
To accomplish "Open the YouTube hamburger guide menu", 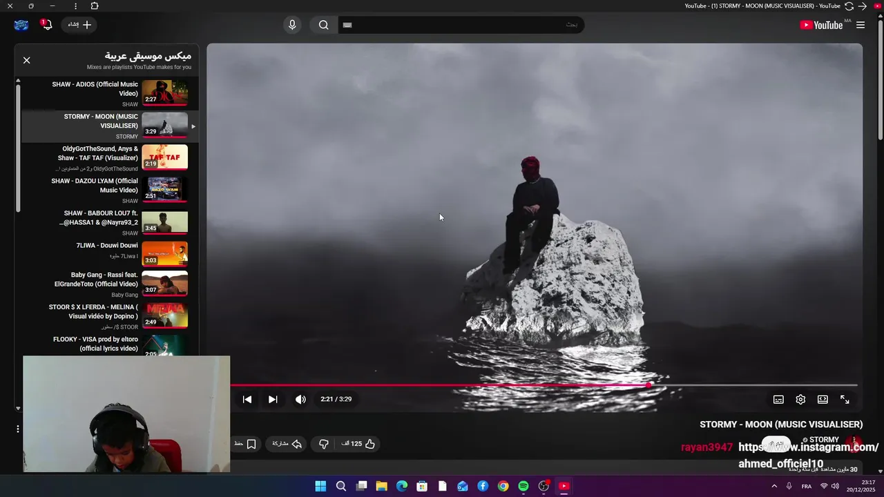I will tap(860, 25).
